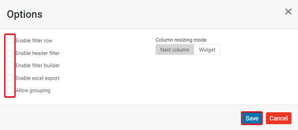
Task: Click the Enable filter builder label text
Action: point(38,66)
